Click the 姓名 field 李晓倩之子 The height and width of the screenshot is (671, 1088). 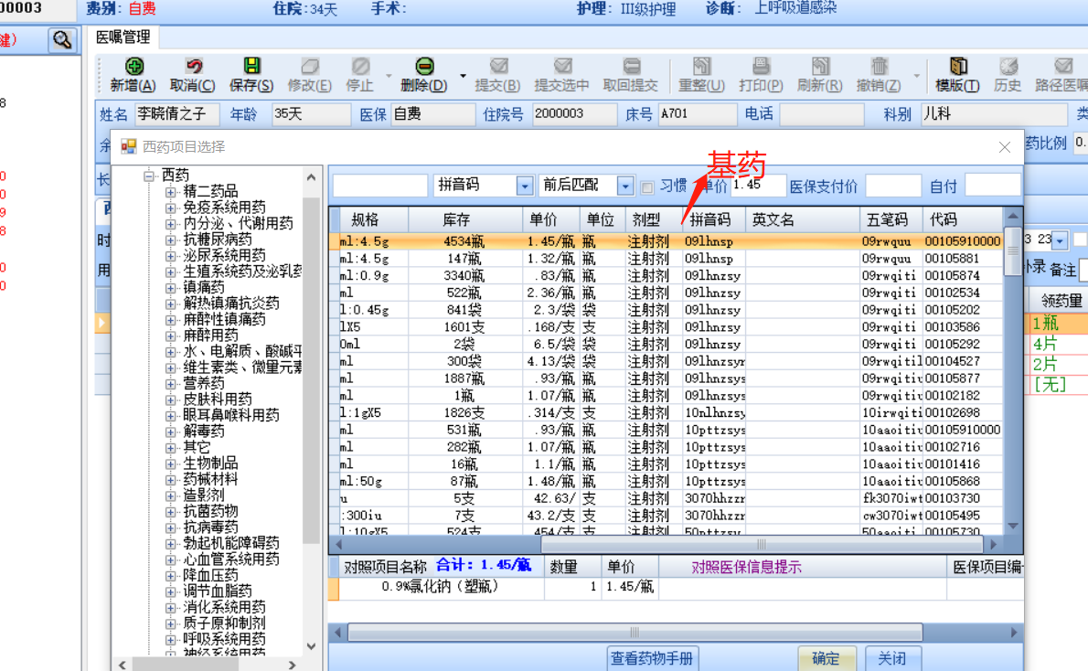[x=176, y=113]
